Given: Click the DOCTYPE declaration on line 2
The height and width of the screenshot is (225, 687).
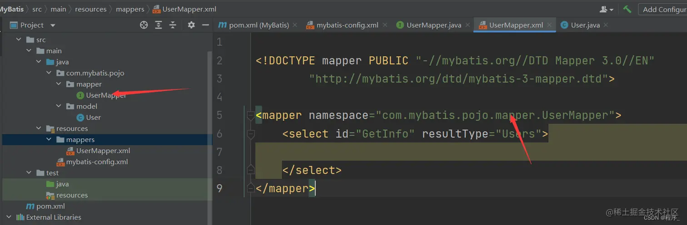Looking at the screenshot, I should pyautogui.click(x=455, y=61).
